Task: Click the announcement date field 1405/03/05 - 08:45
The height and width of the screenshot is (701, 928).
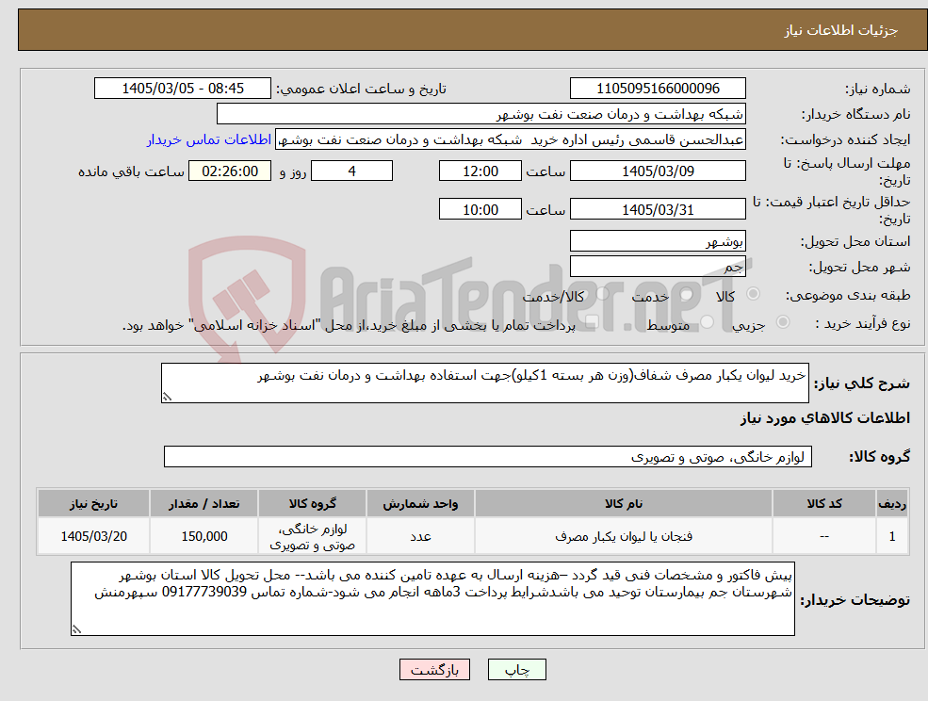Action: [x=182, y=89]
